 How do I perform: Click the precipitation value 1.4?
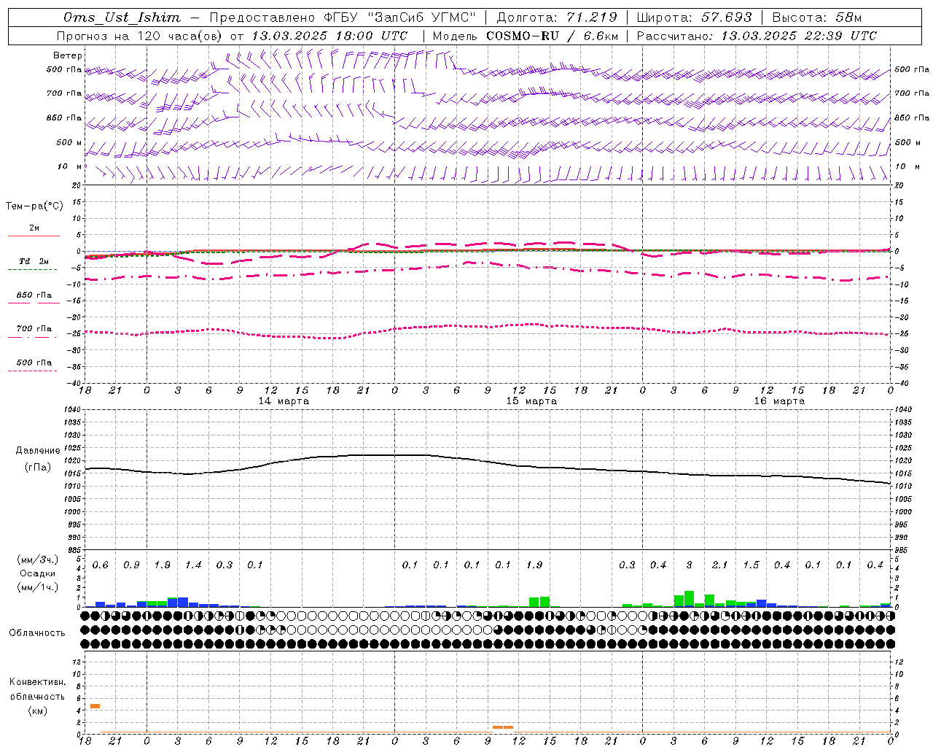[x=193, y=565]
